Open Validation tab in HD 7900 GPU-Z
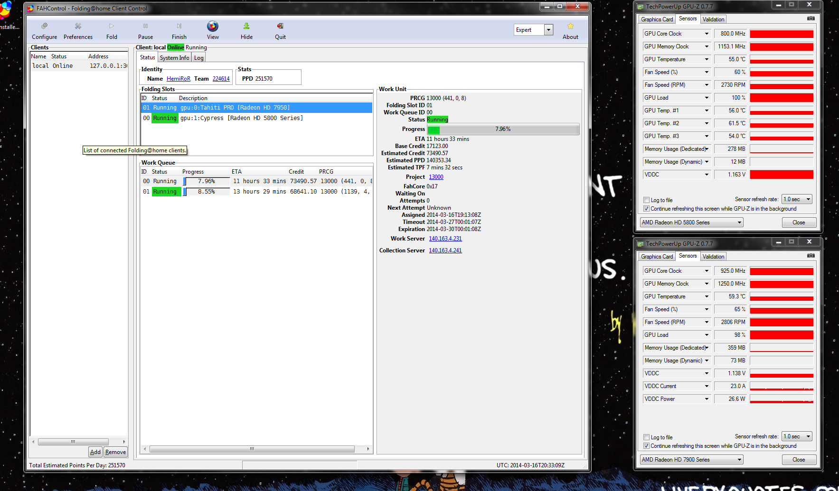839x491 pixels. point(713,257)
